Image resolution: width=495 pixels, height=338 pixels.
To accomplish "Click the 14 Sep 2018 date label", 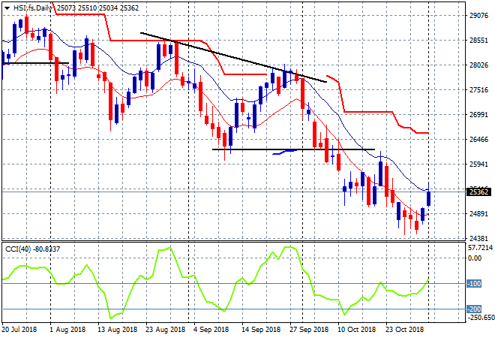I will (x=261, y=330).
